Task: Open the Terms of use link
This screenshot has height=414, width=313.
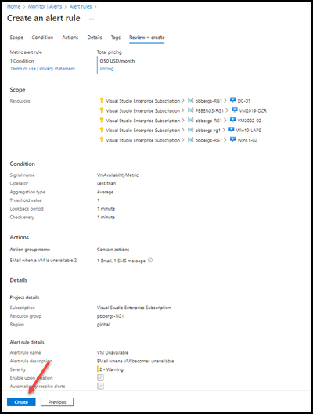Action: pyautogui.click(x=23, y=69)
